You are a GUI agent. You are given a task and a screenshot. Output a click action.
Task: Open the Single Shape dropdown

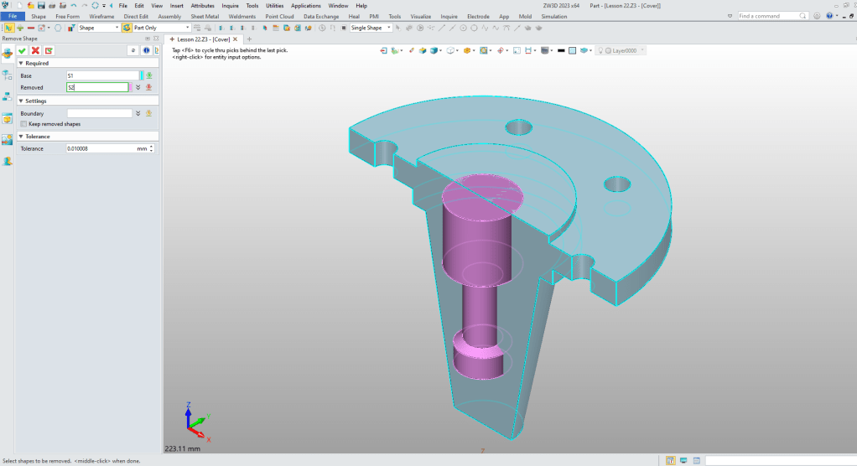[388, 28]
